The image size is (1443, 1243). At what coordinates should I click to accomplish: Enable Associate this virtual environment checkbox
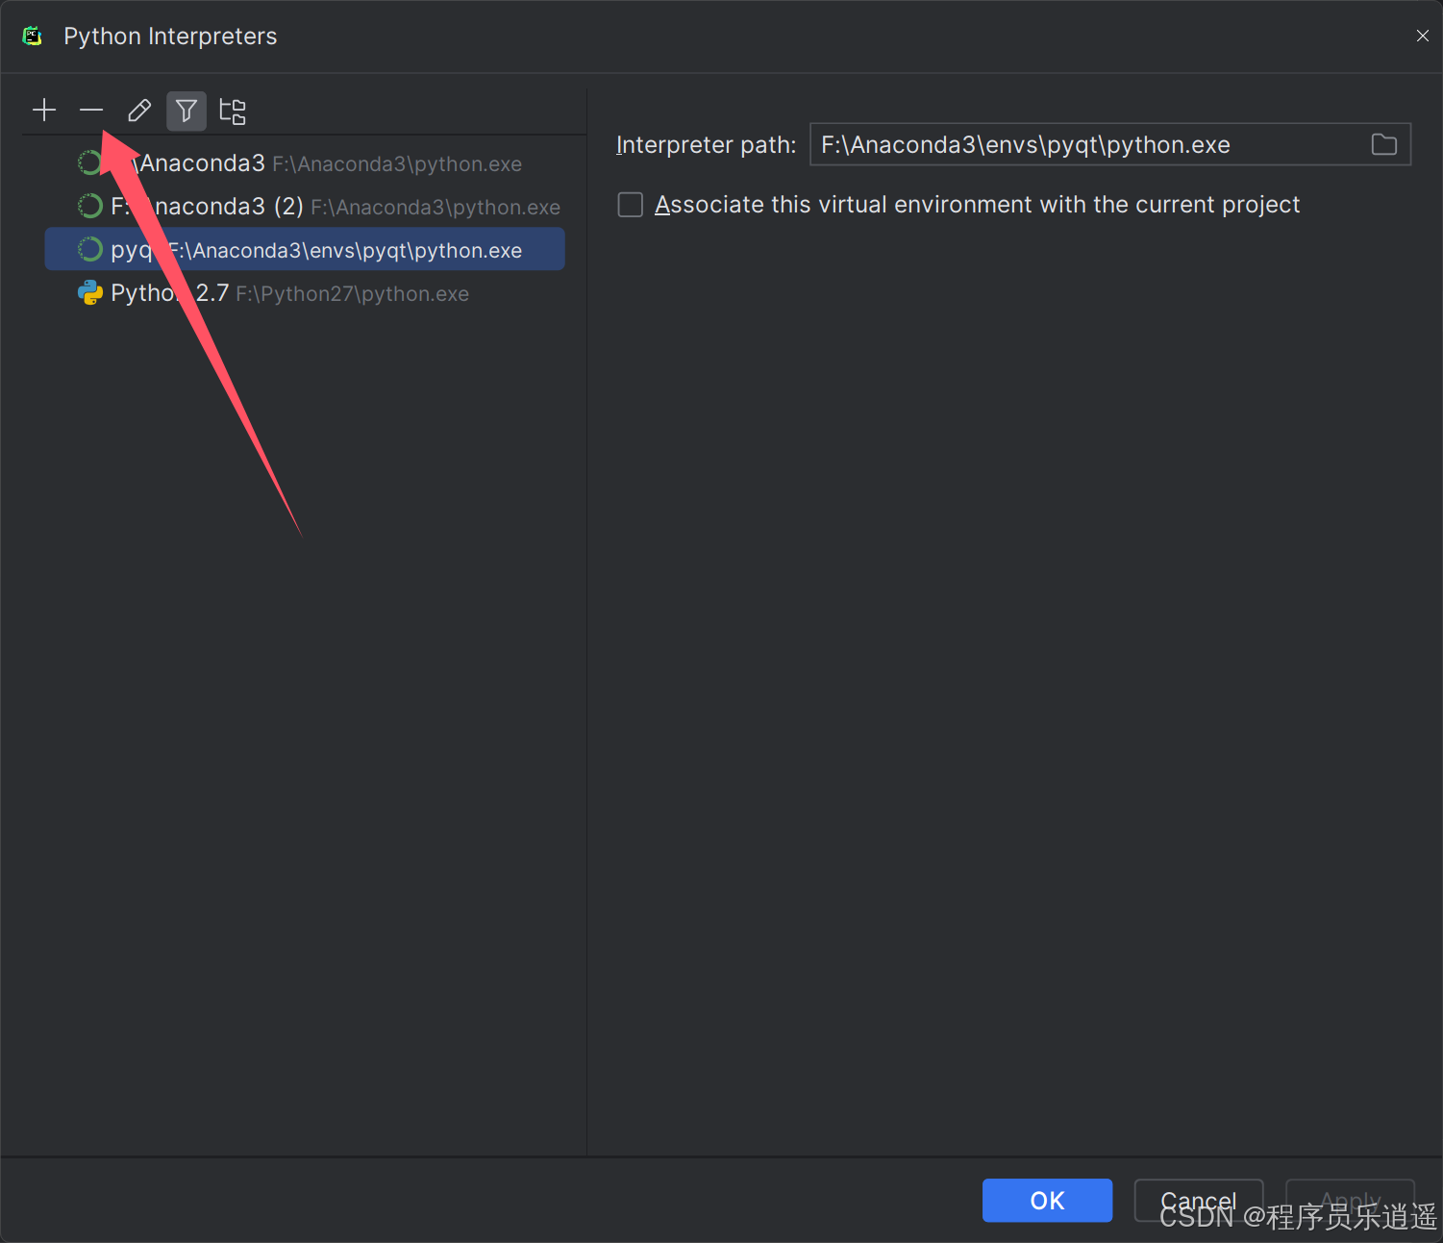pyautogui.click(x=631, y=205)
